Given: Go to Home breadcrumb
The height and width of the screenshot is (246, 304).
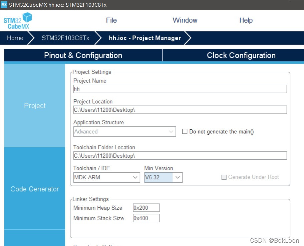Looking at the screenshot, I should tap(15, 38).
